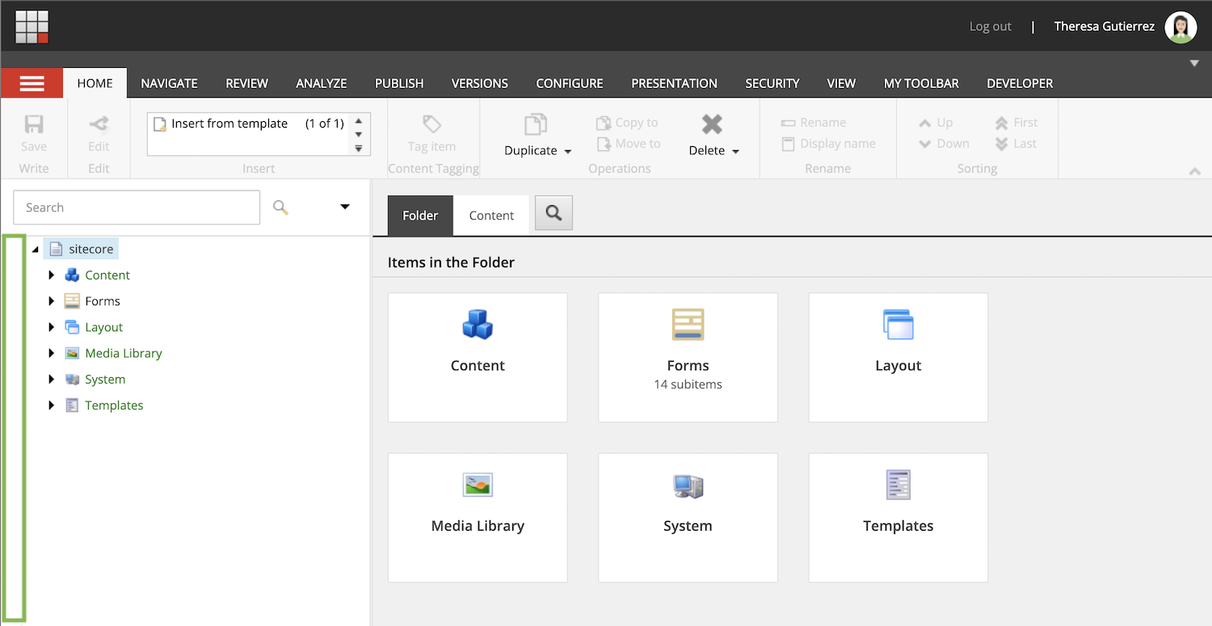The width and height of the screenshot is (1212, 626).
Task: Click the System computer icon in tree
Action: point(73,379)
